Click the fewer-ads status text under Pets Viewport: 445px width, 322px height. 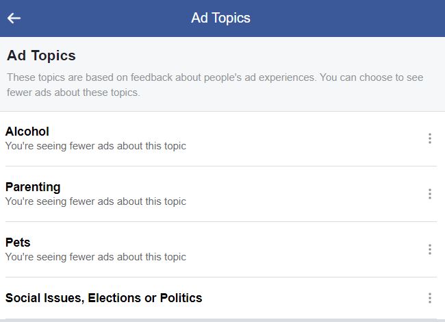(x=95, y=257)
